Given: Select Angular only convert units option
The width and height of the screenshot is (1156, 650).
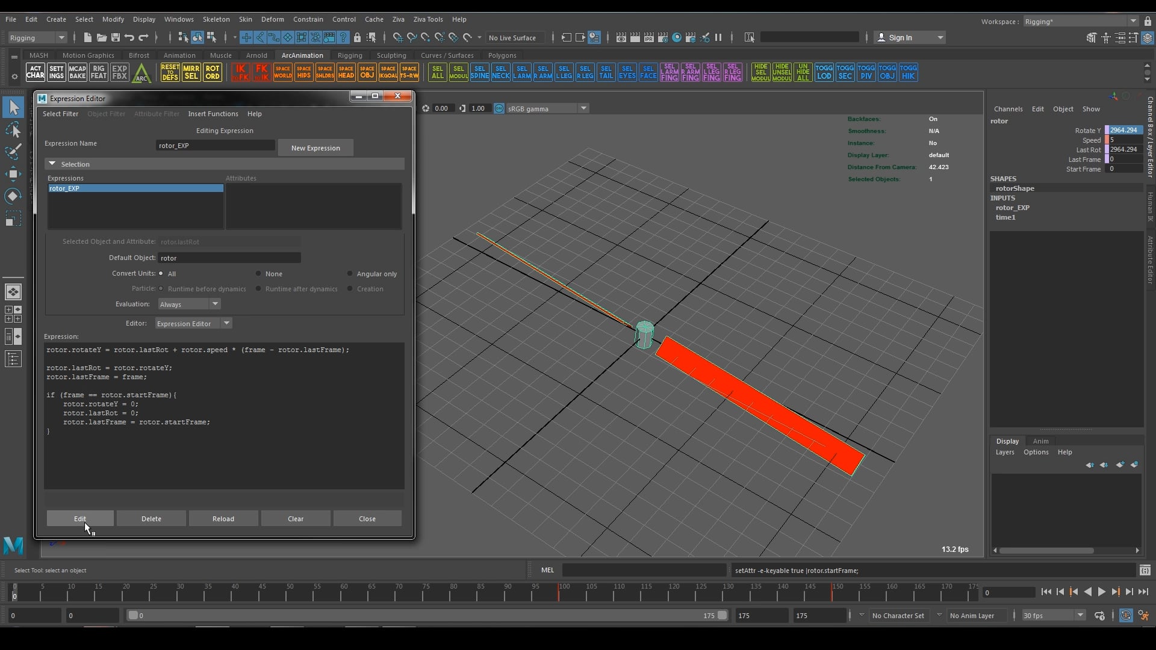Looking at the screenshot, I should pyautogui.click(x=350, y=274).
